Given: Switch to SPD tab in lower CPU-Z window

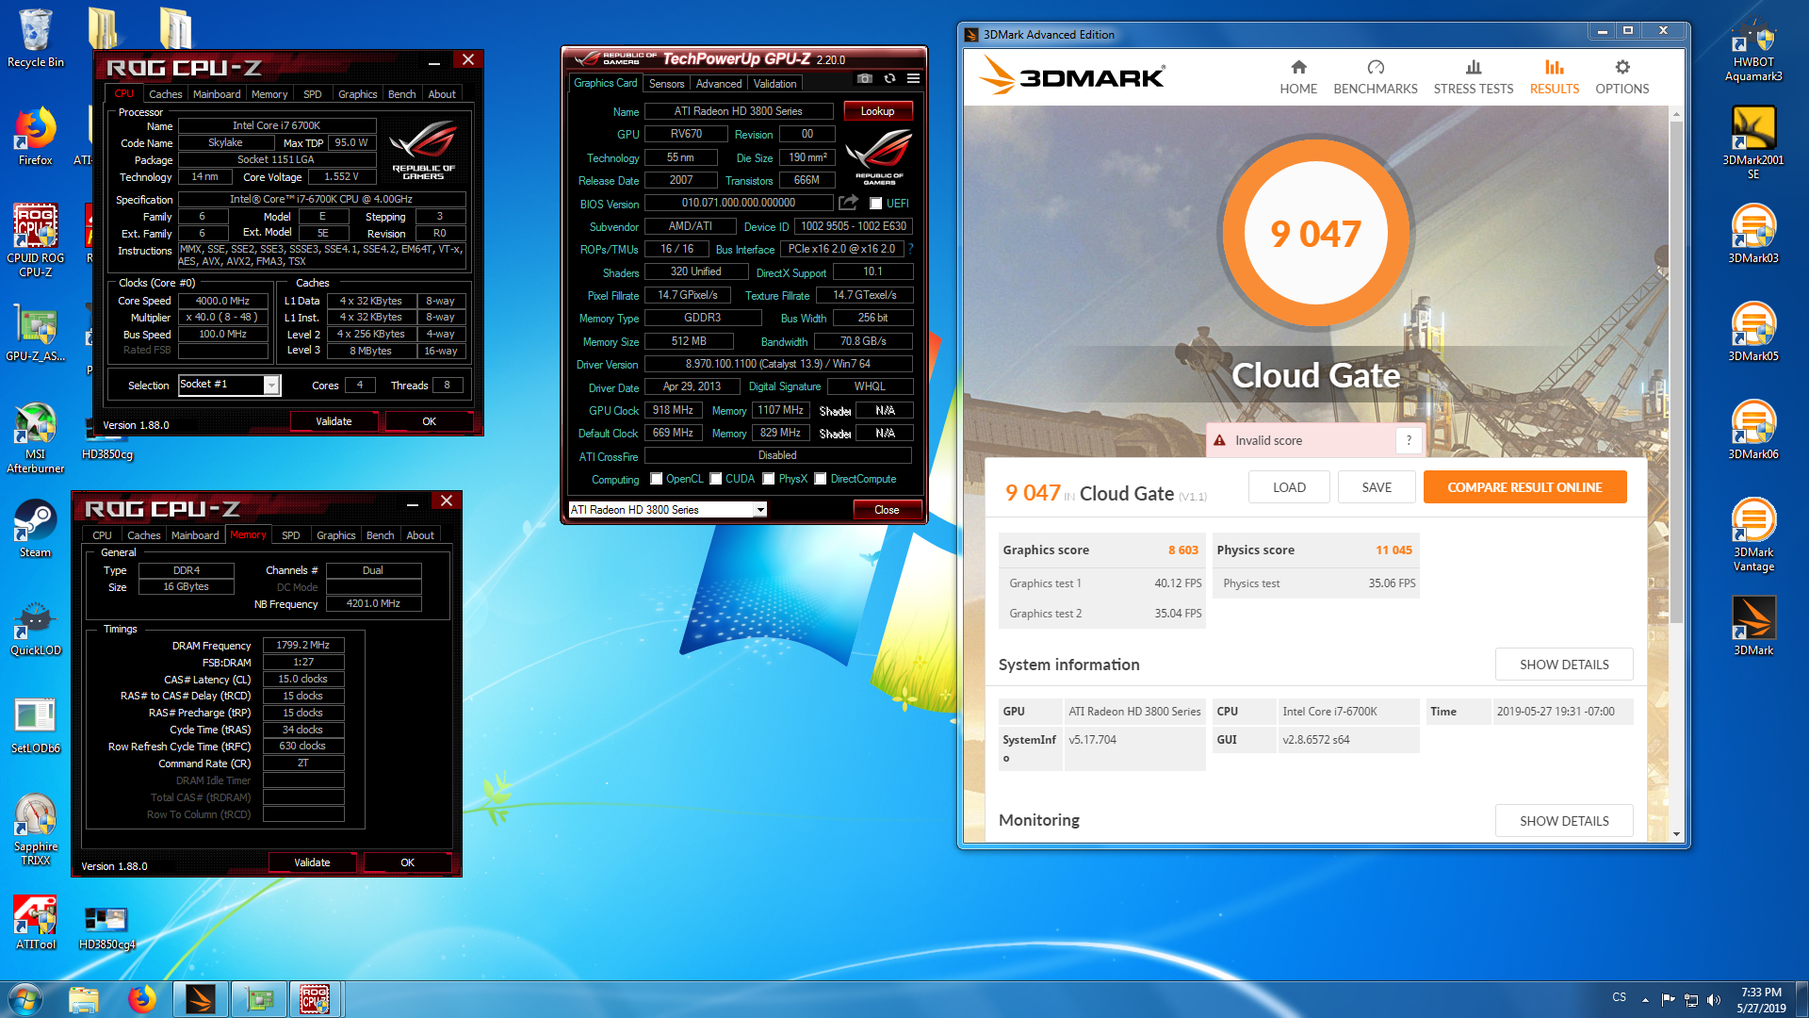Looking at the screenshot, I should pyautogui.click(x=291, y=535).
